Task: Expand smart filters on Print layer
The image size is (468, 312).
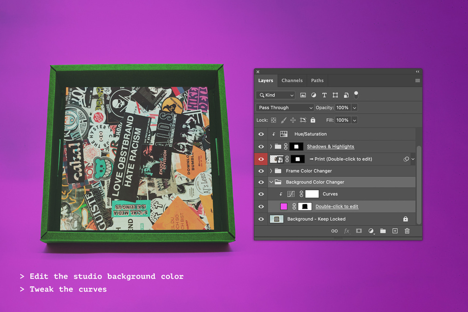Action: pos(413,159)
